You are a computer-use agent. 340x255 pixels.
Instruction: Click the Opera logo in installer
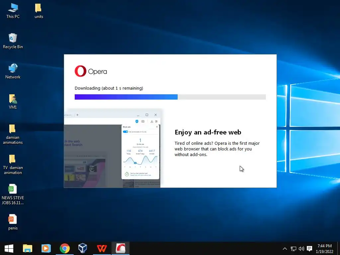[91, 71]
